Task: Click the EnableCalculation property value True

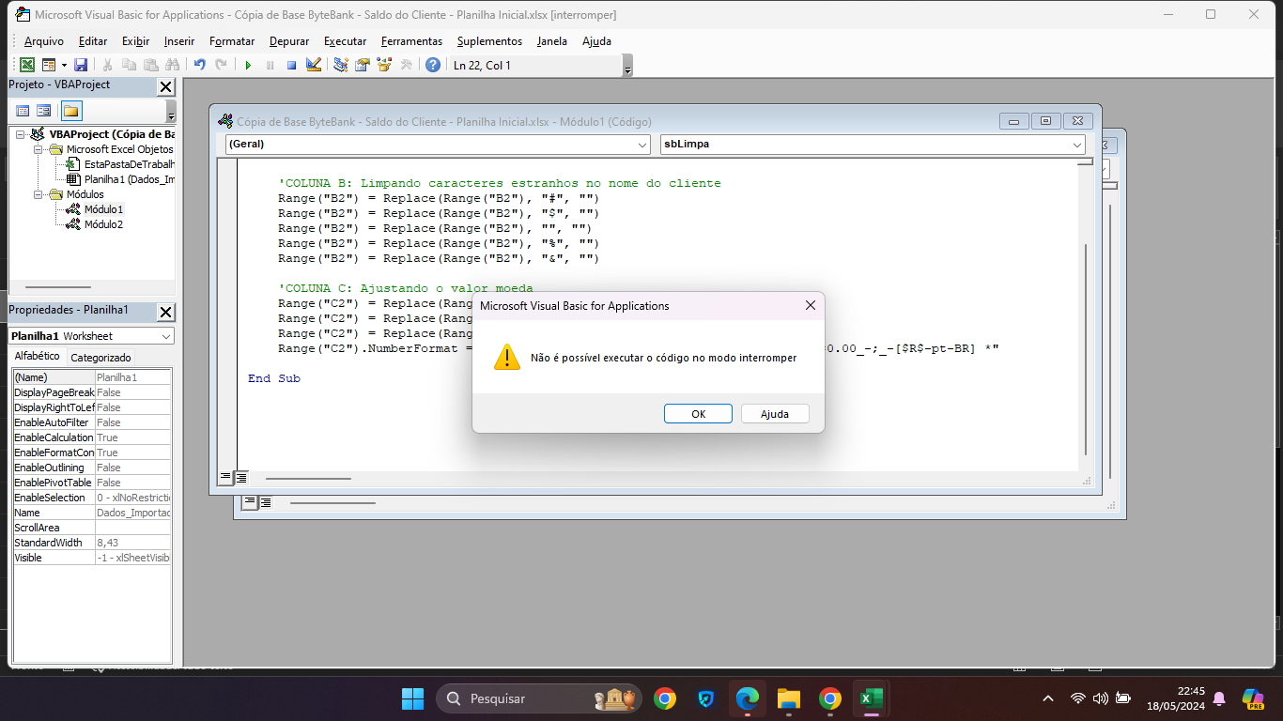Action: tap(133, 437)
